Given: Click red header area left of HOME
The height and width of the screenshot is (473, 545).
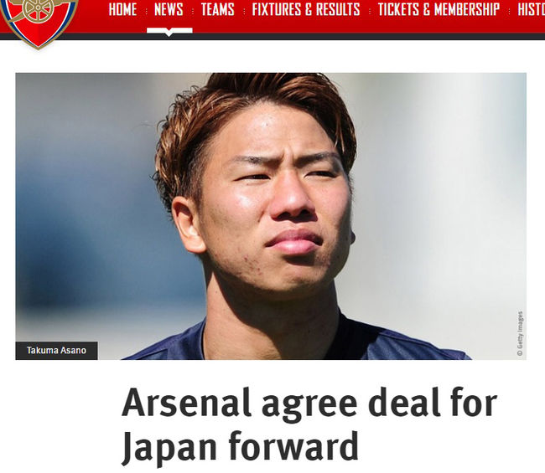Looking at the screenshot, I should [x=92, y=16].
